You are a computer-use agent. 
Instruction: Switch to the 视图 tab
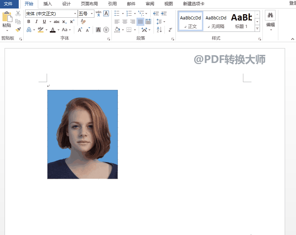pyautogui.click(x=169, y=4)
